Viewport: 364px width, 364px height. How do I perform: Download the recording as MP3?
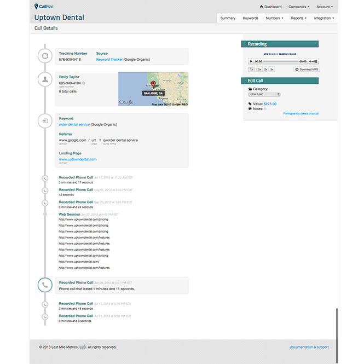pos(307,70)
